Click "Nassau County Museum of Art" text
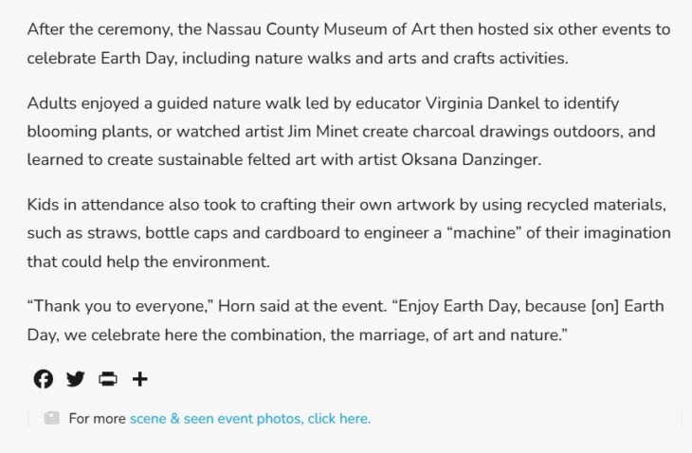The width and height of the screenshot is (692, 453). 320,29
